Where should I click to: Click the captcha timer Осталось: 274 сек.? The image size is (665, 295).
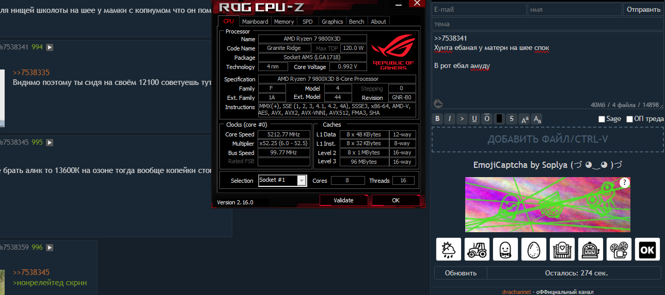pos(576,273)
